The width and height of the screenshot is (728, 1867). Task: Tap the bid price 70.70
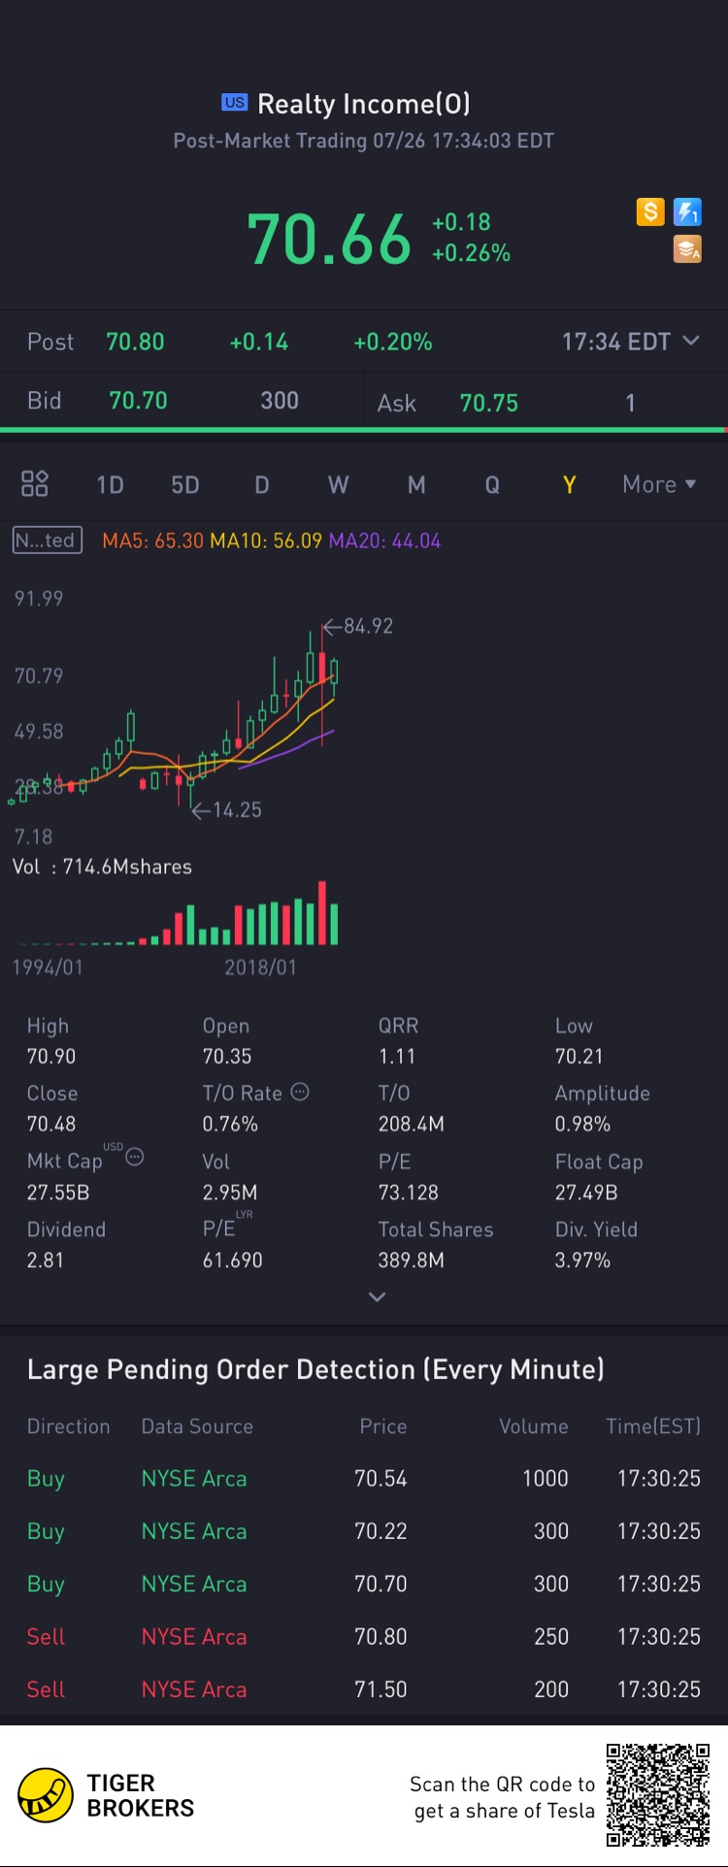pos(138,401)
